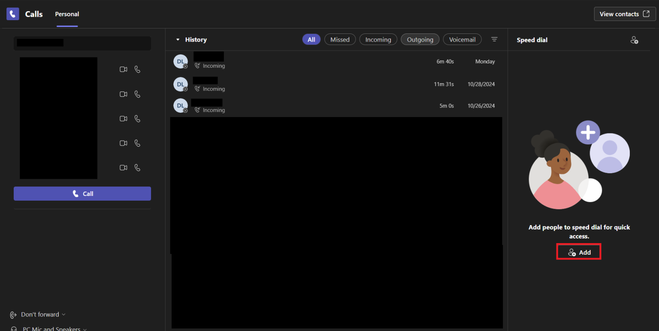Filter history by Outgoing calls
This screenshot has width=659, height=331.
pyautogui.click(x=420, y=39)
